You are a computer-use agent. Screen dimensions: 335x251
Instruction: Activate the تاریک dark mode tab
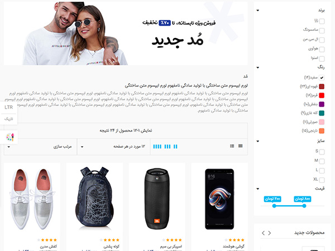(8, 119)
